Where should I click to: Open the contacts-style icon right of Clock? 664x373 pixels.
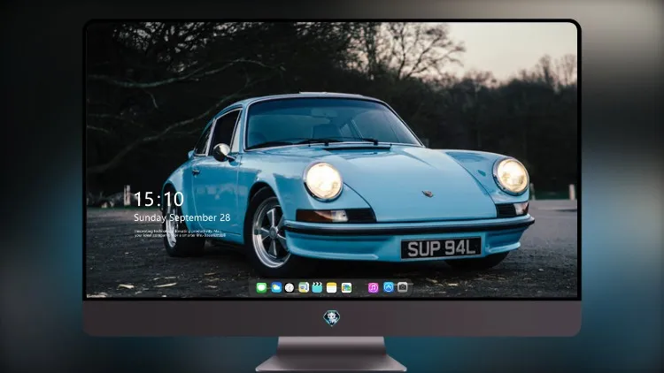click(304, 287)
